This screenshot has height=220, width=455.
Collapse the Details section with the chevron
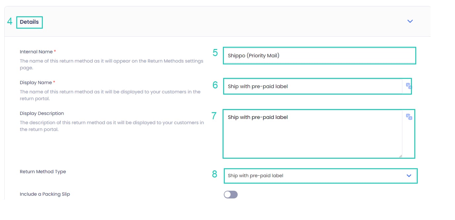[x=410, y=21]
